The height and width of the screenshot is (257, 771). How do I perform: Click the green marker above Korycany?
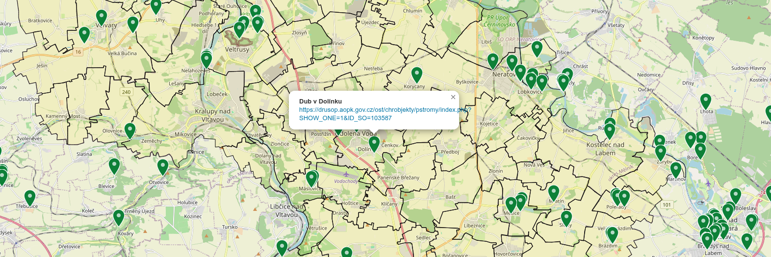tap(417, 75)
